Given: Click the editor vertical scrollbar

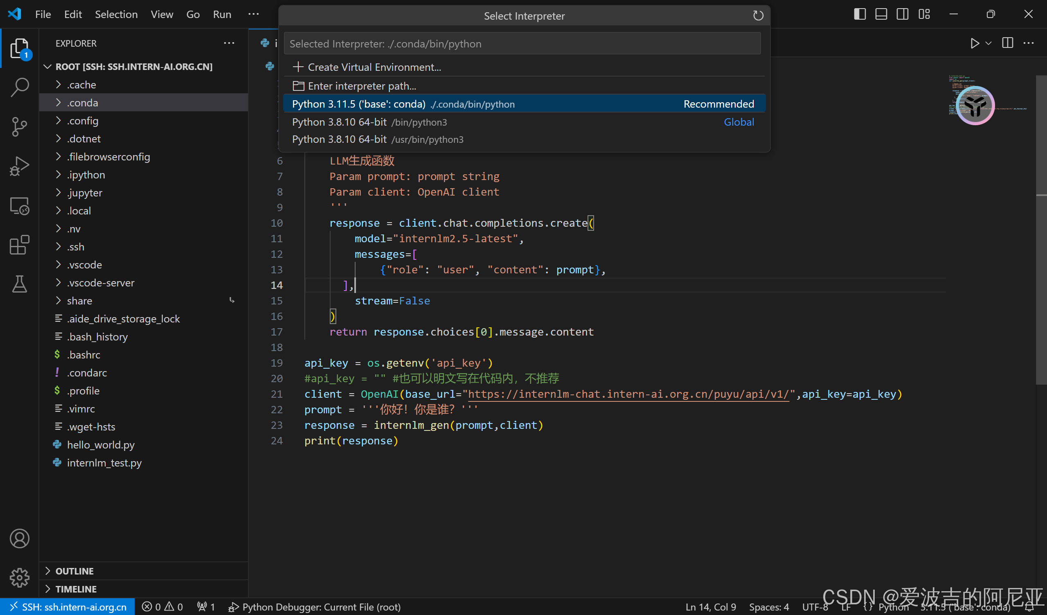Looking at the screenshot, I should [1041, 249].
